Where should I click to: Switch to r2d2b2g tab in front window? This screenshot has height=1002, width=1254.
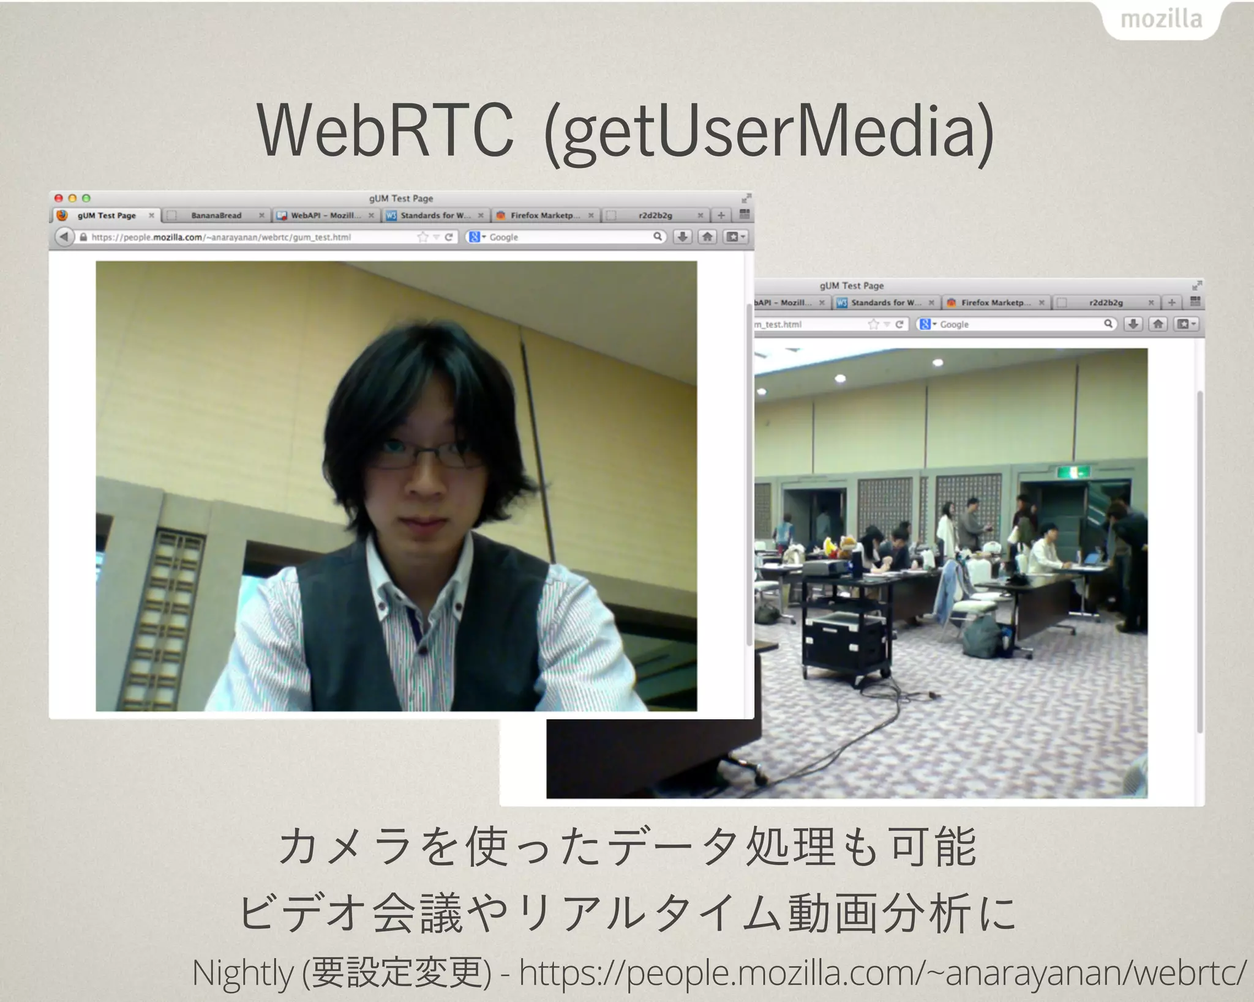[x=655, y=215]
